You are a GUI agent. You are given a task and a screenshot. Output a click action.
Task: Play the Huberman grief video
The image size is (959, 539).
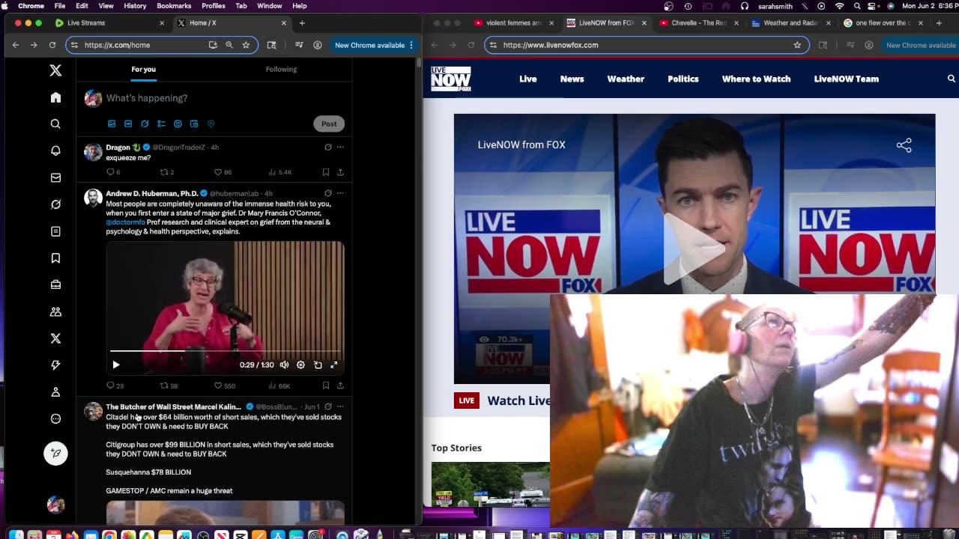click(116, 365)
